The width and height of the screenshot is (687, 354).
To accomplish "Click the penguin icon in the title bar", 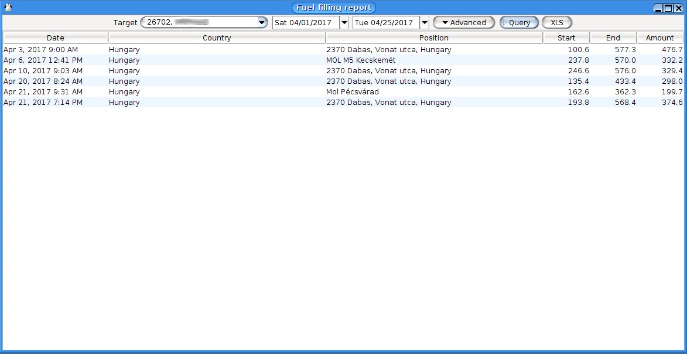I will tap(8, 8).
